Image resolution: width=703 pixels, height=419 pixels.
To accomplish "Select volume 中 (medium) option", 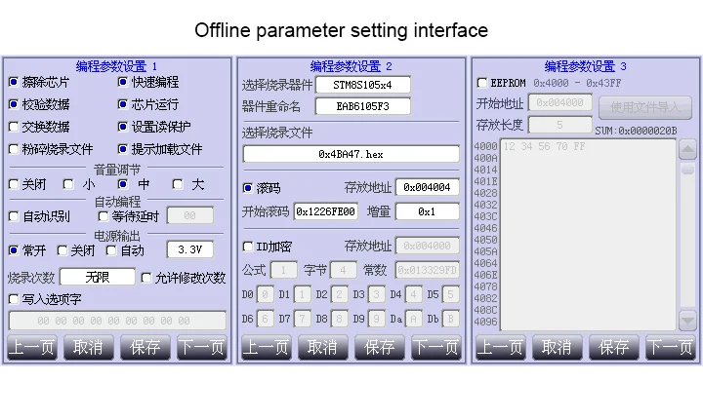I will pyautogui.click(x=122, y=184).
